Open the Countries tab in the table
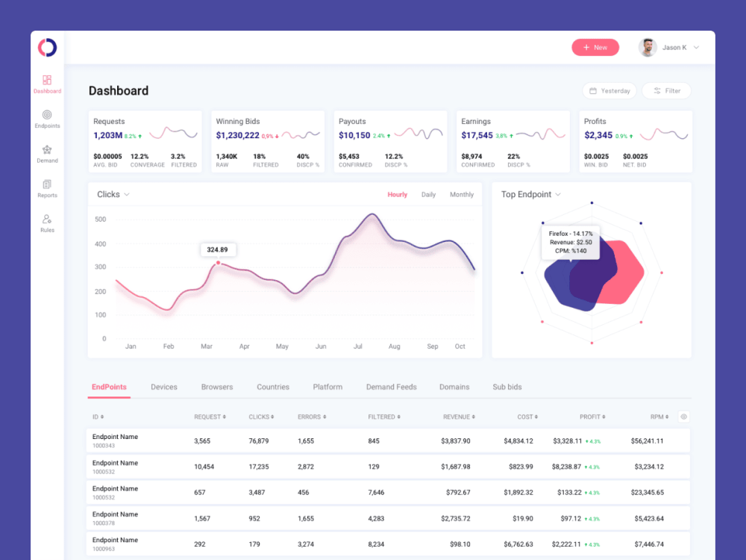Viewport: 746px width, 560px height. tap(273, 387)
